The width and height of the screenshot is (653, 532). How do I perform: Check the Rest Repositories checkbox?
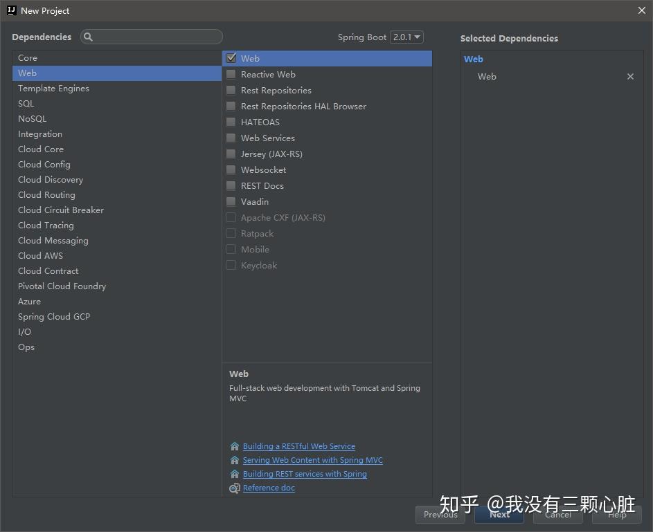point(231,90)
